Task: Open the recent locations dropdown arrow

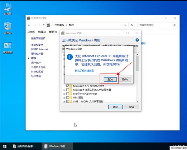Action: [x=40, y=25]
